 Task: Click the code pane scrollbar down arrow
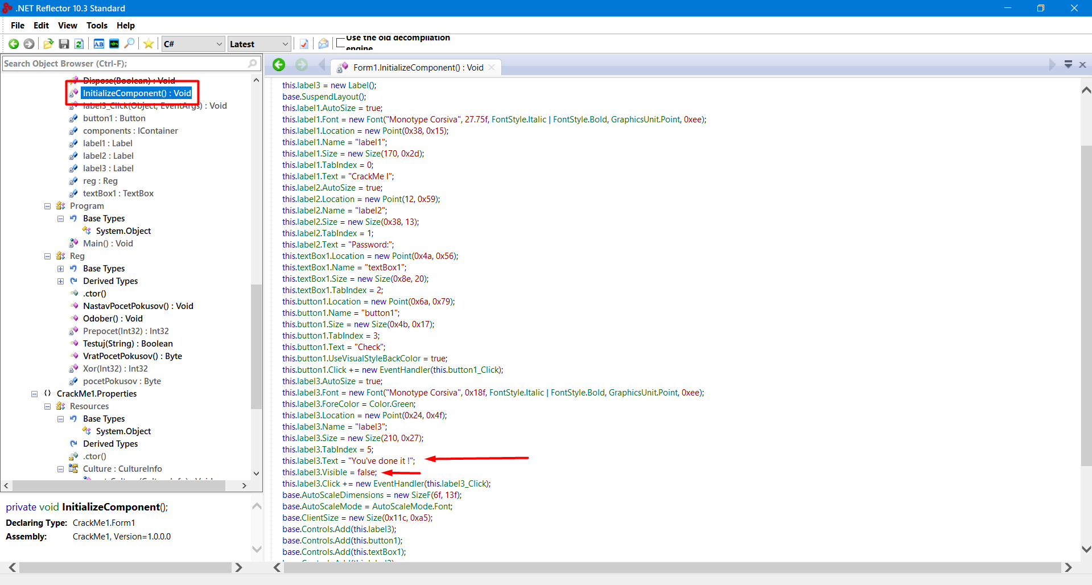coord(1086,549)
